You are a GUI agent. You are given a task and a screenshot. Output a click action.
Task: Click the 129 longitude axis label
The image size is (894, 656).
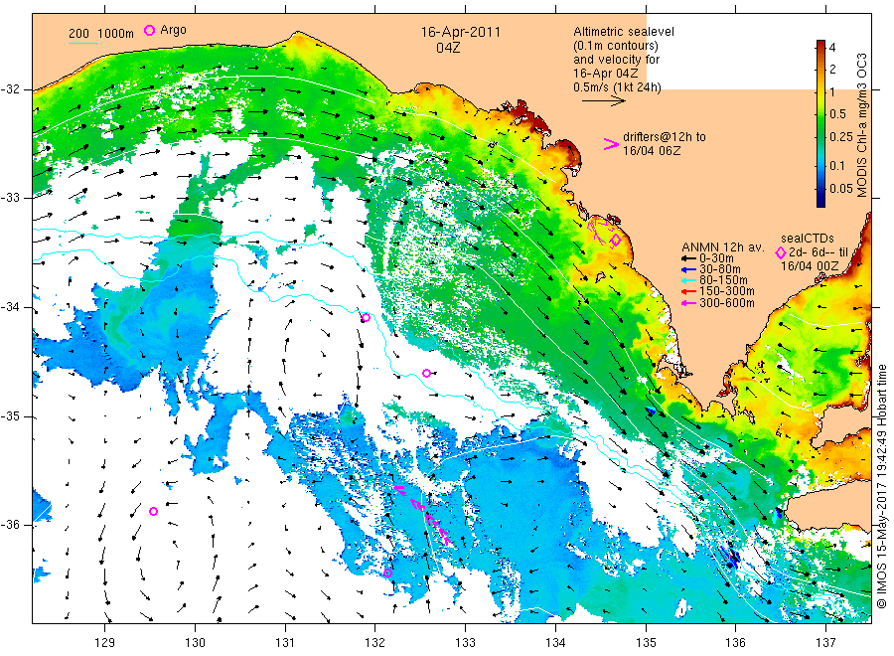click(105, 643)
